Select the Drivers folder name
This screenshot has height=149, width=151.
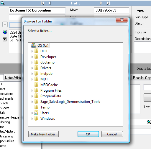point(46,68)
